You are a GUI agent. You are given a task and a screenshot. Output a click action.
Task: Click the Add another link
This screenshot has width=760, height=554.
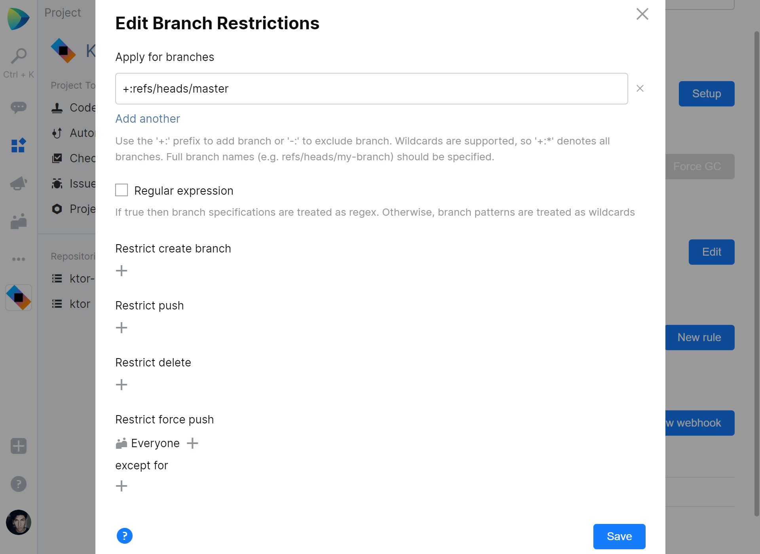tap(147, 119)
